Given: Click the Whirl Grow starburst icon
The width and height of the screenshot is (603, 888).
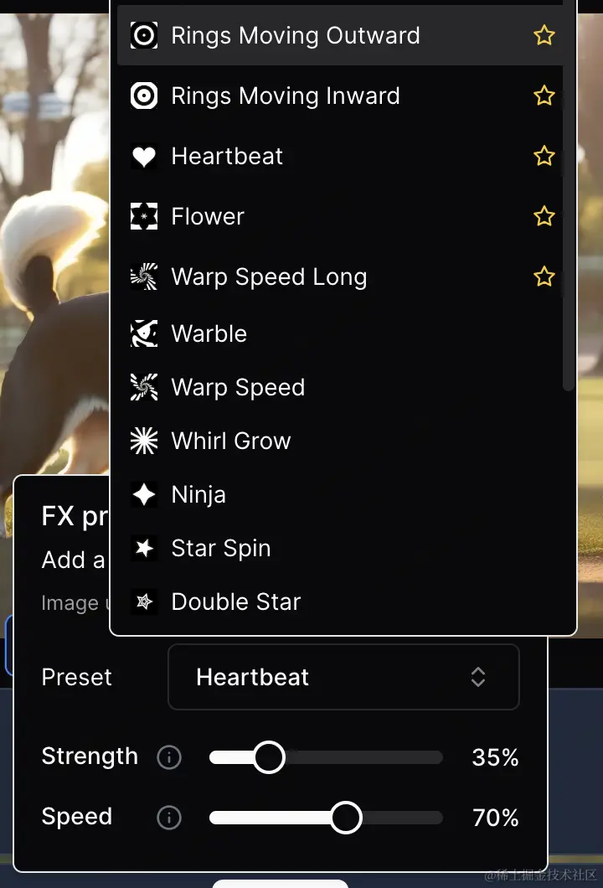Looking at the screenshot, I should pyautogui.click(x=144, y=441).
